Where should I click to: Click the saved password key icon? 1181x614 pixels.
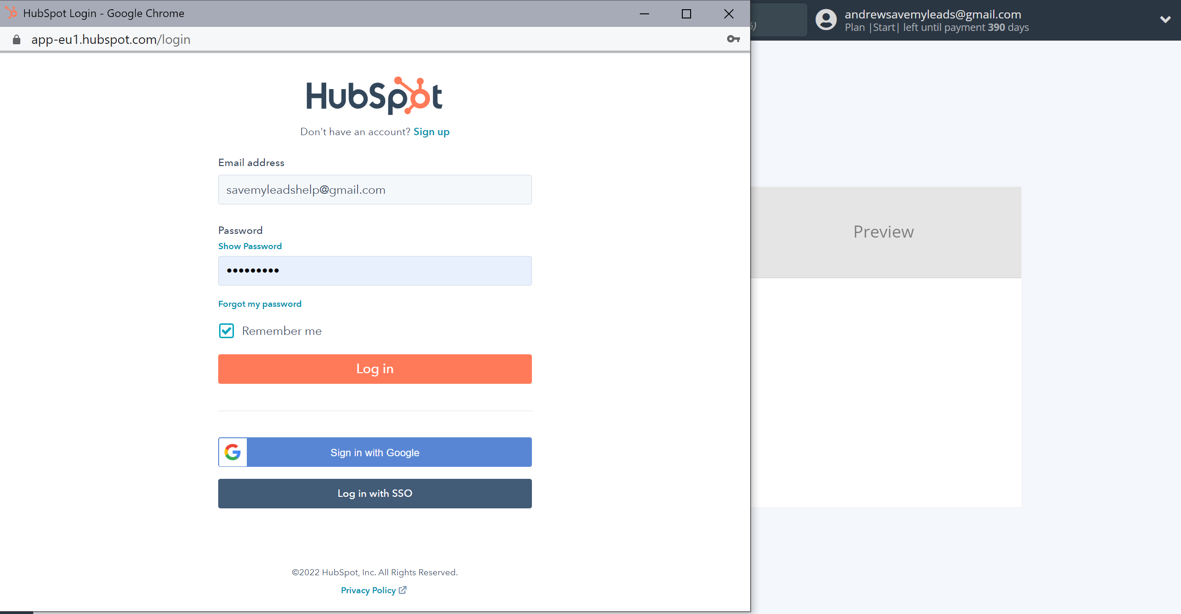733,39
